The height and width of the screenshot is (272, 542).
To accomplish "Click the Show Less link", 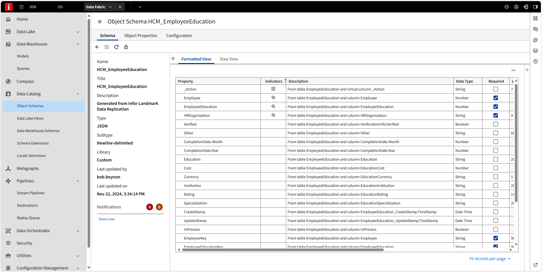I will [106, 219].
